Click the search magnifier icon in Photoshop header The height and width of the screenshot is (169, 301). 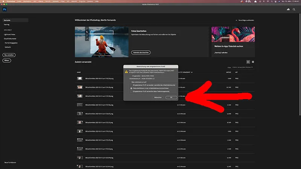pos(294,9)
